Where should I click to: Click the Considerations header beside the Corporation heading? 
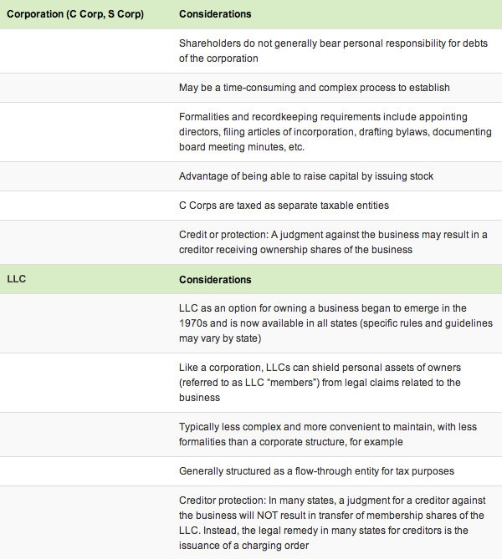(x=215, y=14)
